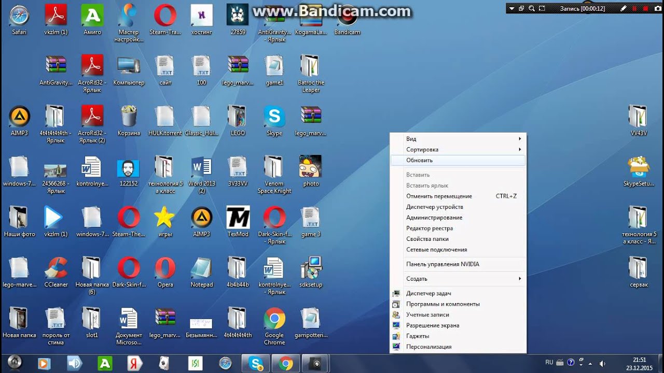Click the Windows Start button
This screenshot has height=373, width=664.
point(15,363)
